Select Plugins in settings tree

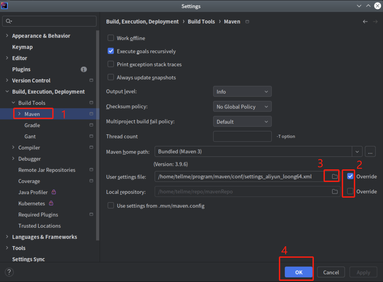tap(21, 69)
